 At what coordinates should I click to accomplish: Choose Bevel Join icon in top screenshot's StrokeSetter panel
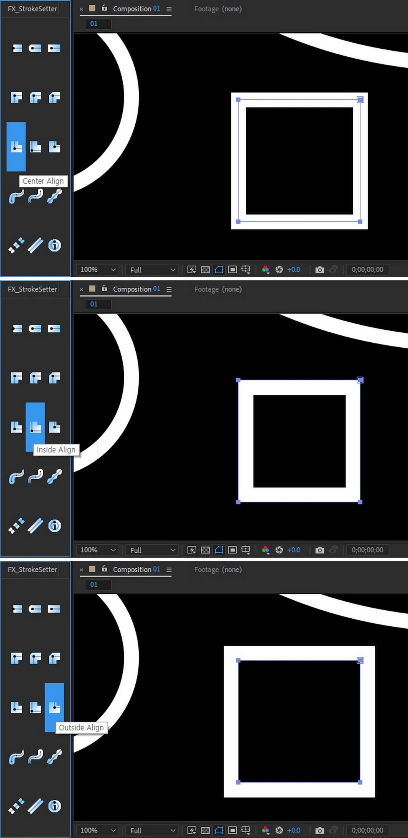point(54,97)
